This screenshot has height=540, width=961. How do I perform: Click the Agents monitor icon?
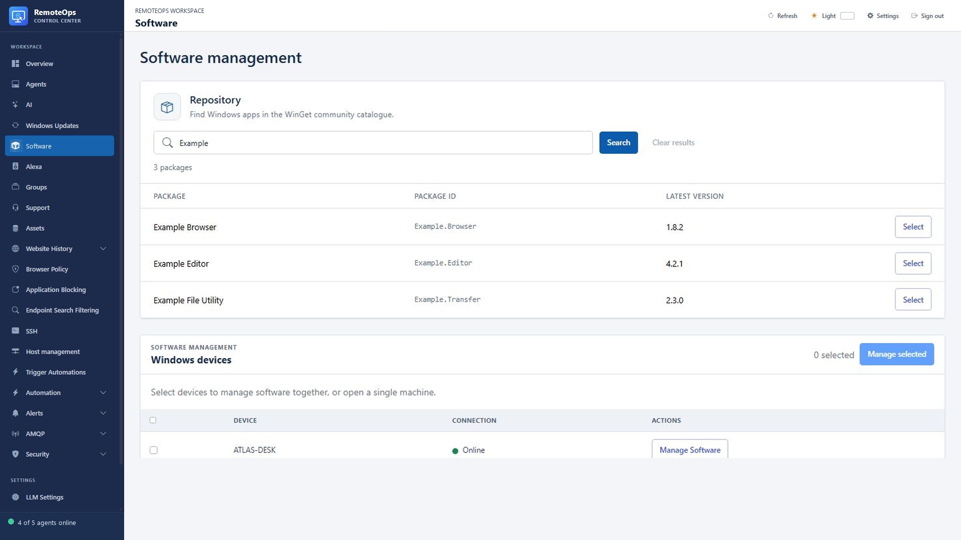click(16, 84)
